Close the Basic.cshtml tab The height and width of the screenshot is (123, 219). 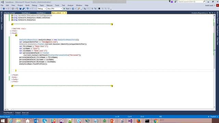pyautogui.click(x=65, y=13)
